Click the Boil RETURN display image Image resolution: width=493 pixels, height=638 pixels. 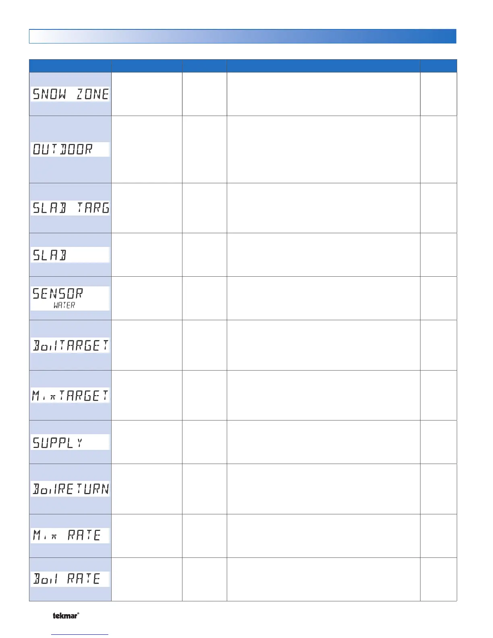tap(70, 489)
